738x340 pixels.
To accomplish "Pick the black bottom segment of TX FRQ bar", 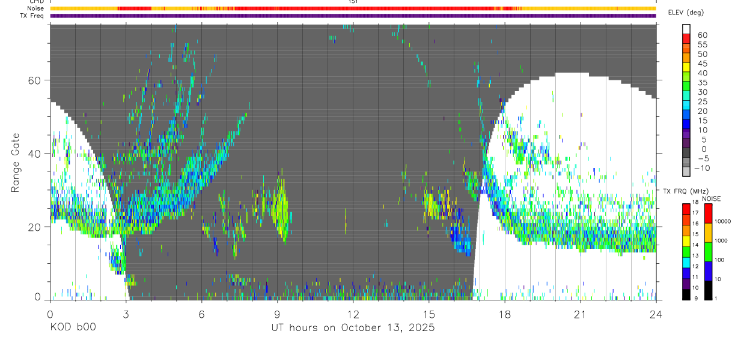I will (686, 294).
